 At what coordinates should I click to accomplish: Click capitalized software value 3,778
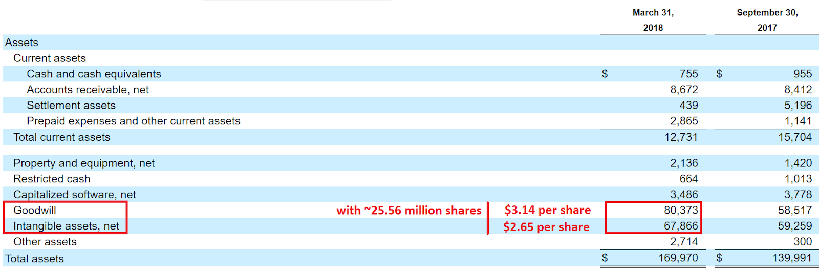click(x=798, y=195)
